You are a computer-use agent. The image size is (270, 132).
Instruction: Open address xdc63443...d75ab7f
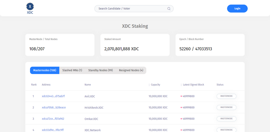pyautogui.click(x=53, y=96)
